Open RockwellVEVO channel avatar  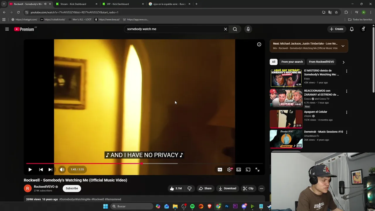[28, 188]
